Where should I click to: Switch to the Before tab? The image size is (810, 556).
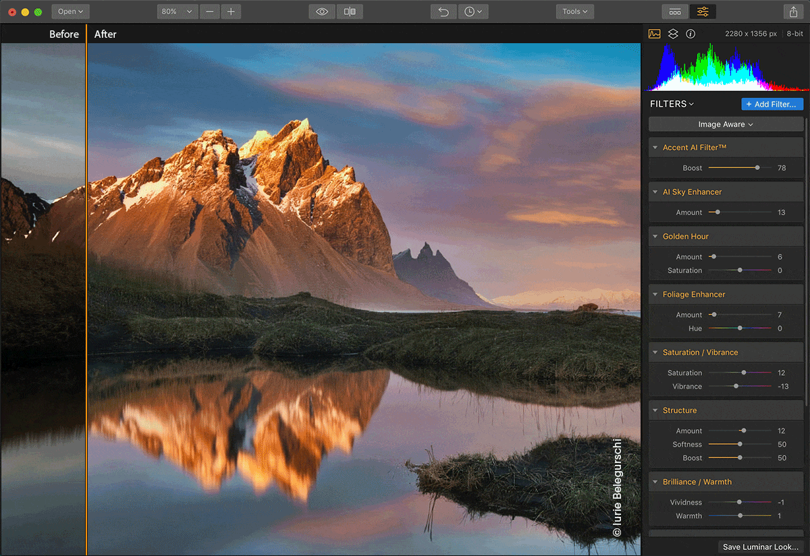coord(64,34)
